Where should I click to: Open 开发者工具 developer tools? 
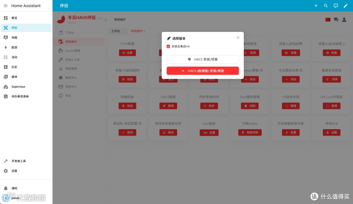click(26, 161)
